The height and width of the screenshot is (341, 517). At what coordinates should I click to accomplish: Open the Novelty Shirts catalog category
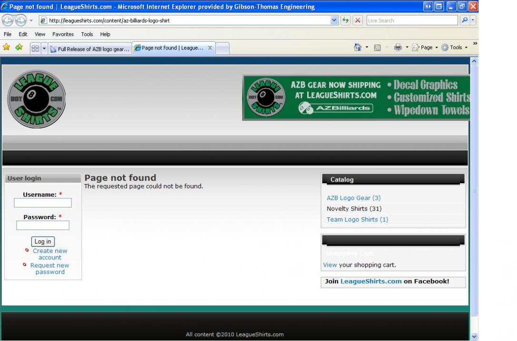(x=354, y=209)
